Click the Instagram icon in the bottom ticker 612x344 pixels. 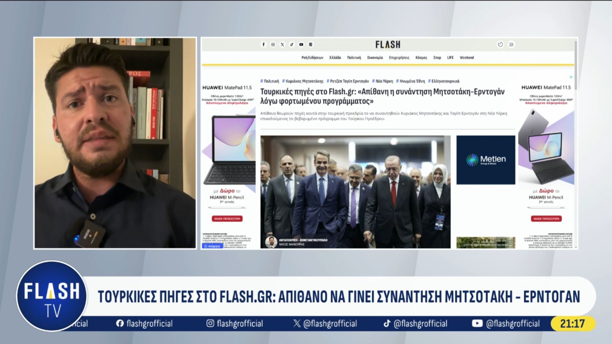[210, 324]
